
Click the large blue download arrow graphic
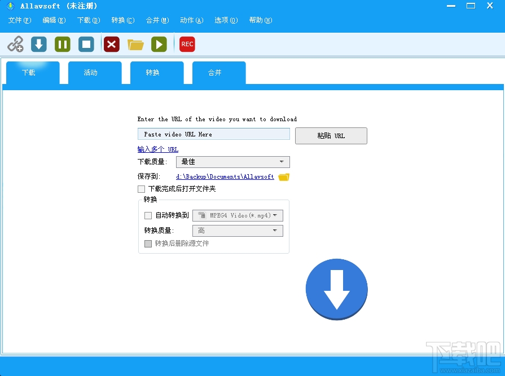[x=336, y=289]
